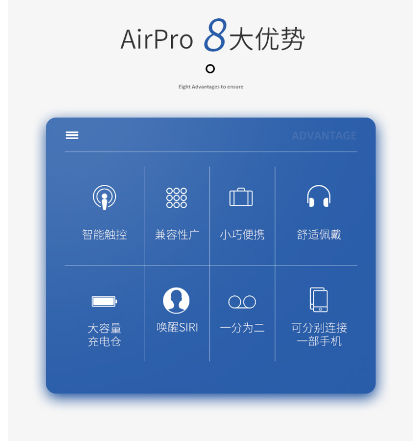Click the small black circle under title

(210, 68)
